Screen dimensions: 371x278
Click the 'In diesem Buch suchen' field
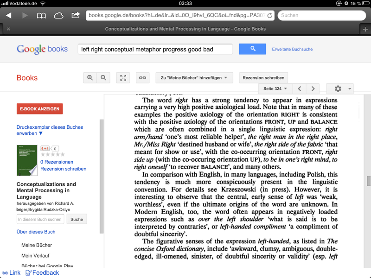click(x=40, y=219)
